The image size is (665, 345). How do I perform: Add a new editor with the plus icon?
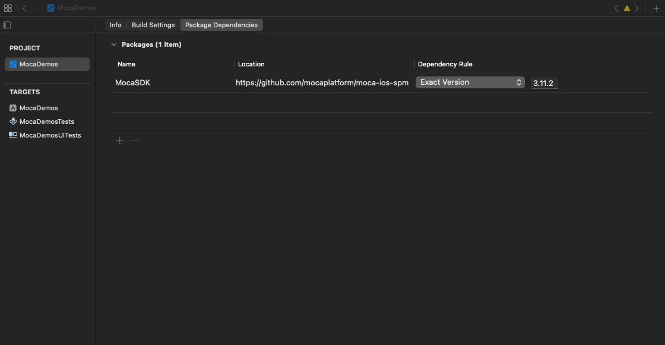click(656, 8)
